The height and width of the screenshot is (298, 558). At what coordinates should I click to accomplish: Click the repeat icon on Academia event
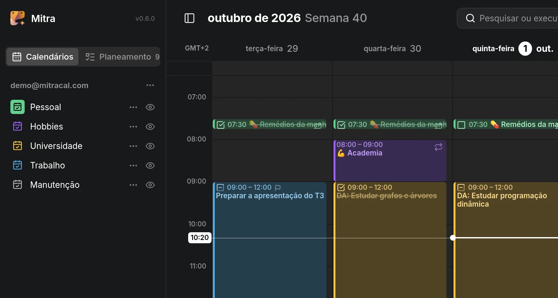438,147
